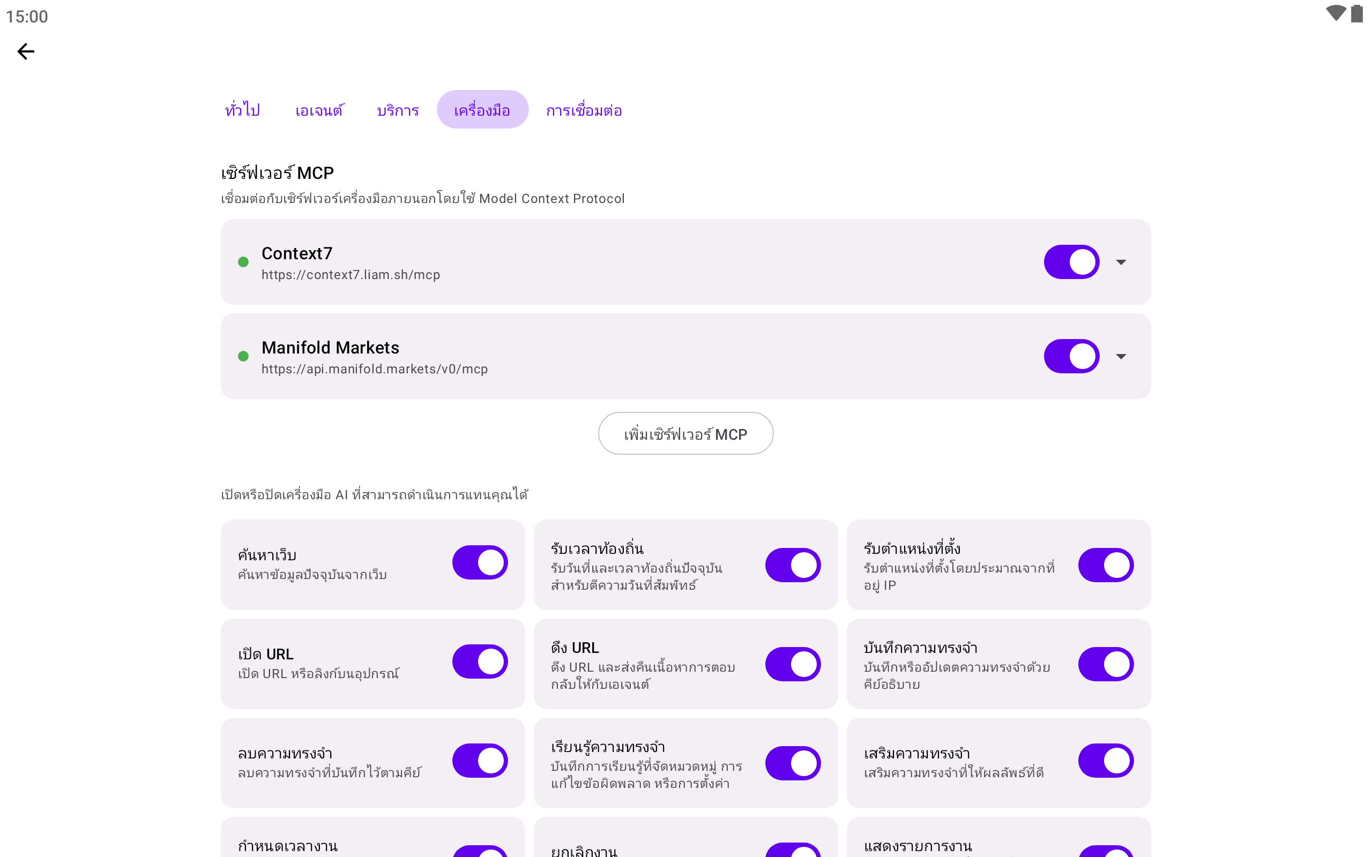Select the การเชื่อมต่อ tab

[584, 109]
